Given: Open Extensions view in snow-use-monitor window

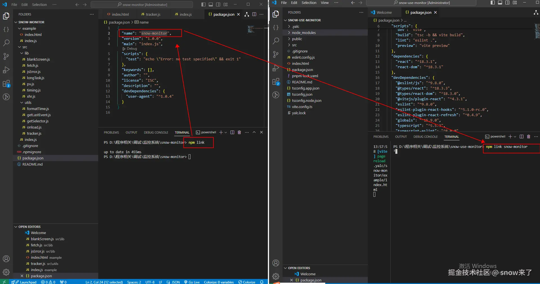Looking at the screenshot, I should (276, 82).
